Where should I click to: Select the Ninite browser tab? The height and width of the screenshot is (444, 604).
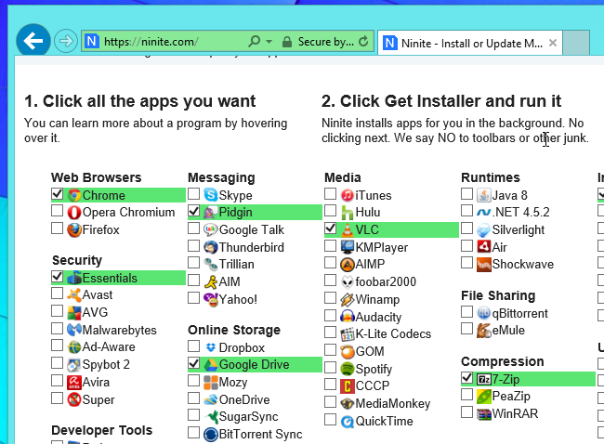(x=469, y=43)
